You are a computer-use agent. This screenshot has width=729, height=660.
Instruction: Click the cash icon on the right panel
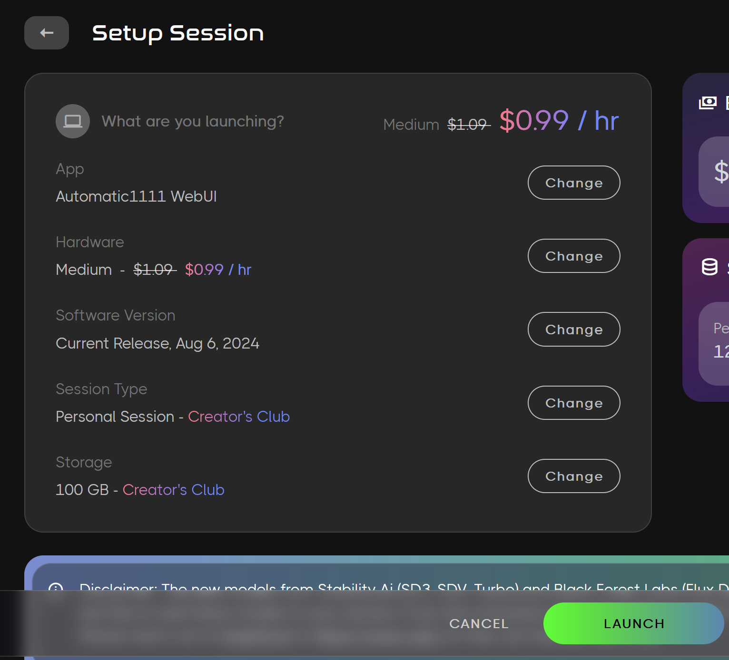[708, 102]
